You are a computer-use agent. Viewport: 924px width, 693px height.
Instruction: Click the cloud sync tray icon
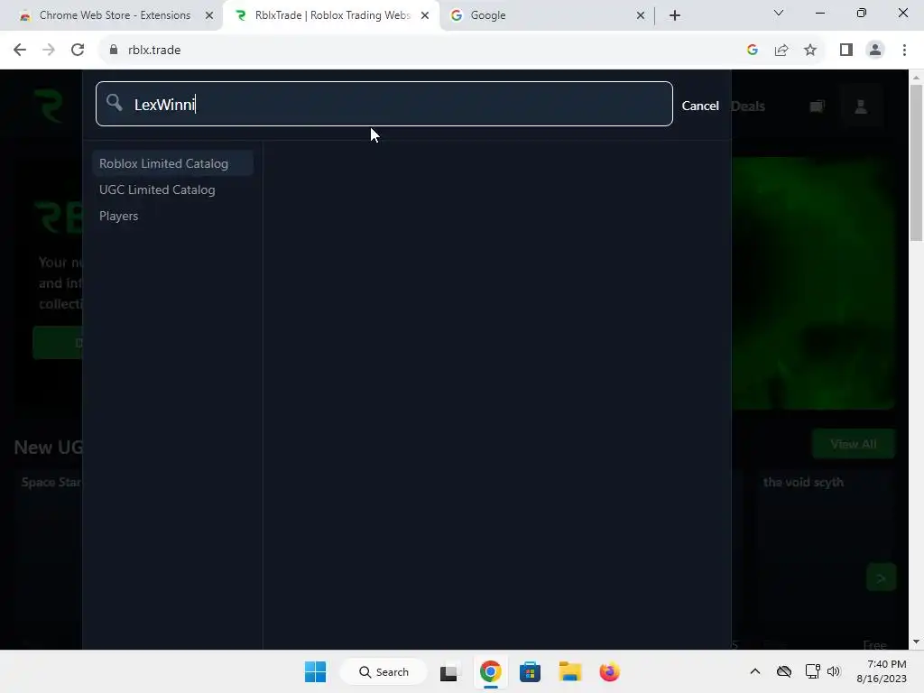click(x=784, y=671)
